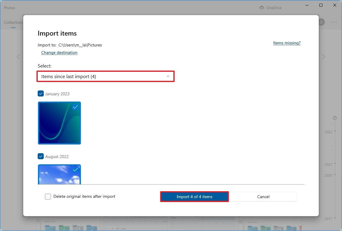Uncheck the August 2022 group checkbox
342x231 pixels.
40,156
